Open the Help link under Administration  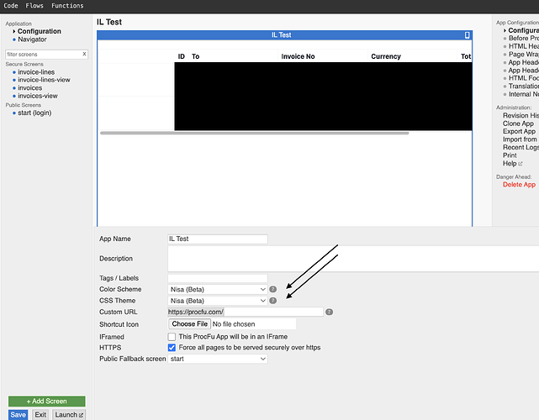[512, 164]
